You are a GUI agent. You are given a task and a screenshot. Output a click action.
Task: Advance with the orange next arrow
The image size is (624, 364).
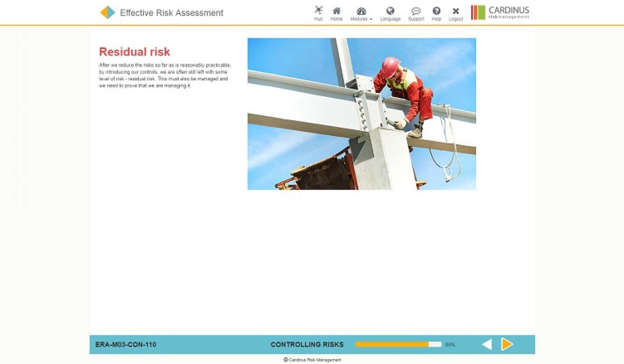pos(507,345)
